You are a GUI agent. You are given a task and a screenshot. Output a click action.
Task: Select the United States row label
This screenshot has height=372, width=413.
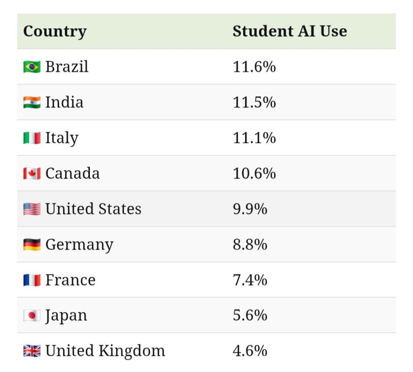click(x=93, y=209)
